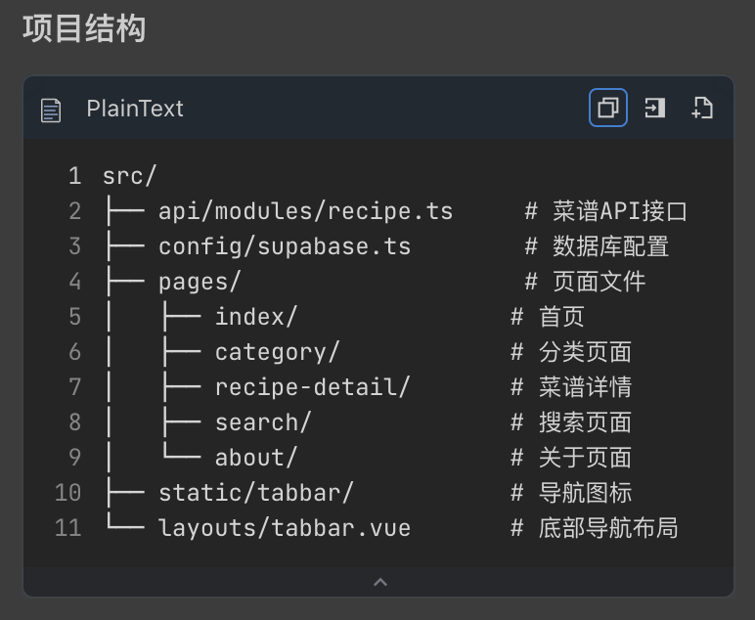Screen dimensions: 755x620
Task: Select config/supabase.ts entry
Action: point(284,246)
